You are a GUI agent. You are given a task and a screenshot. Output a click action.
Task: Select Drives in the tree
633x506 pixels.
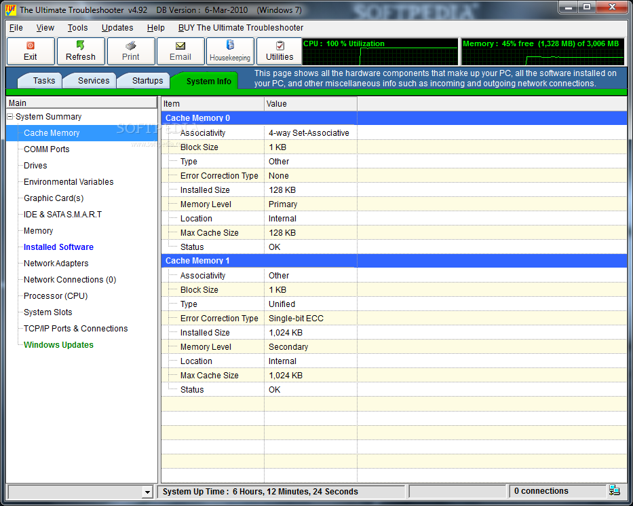pos(35,166)
